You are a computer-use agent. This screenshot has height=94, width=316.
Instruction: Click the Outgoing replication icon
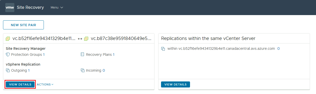point(8,71)
